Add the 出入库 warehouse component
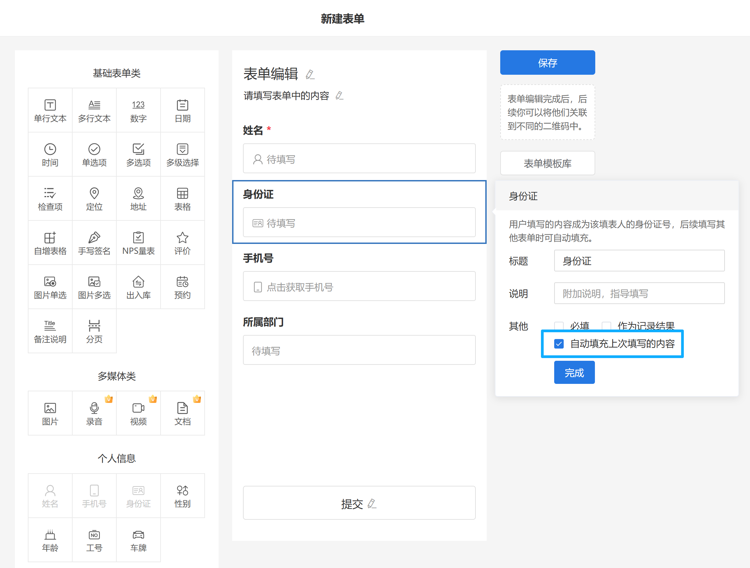The width and height of the screenshot is (750, 568). (138, 287)
